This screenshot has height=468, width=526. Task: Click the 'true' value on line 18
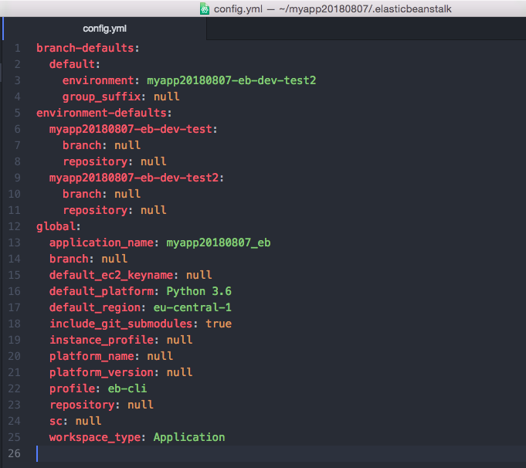click(x=219, y=324)
